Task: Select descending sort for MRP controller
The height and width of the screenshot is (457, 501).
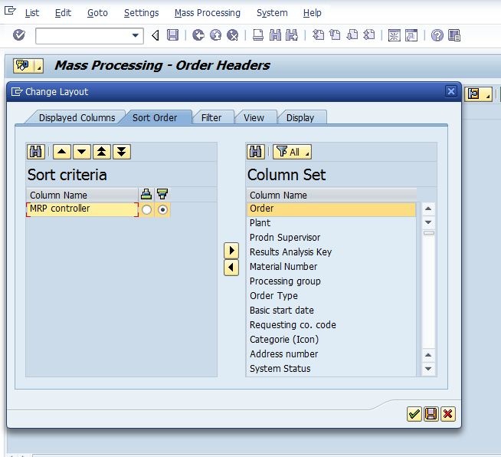Action: click(162, 210)
